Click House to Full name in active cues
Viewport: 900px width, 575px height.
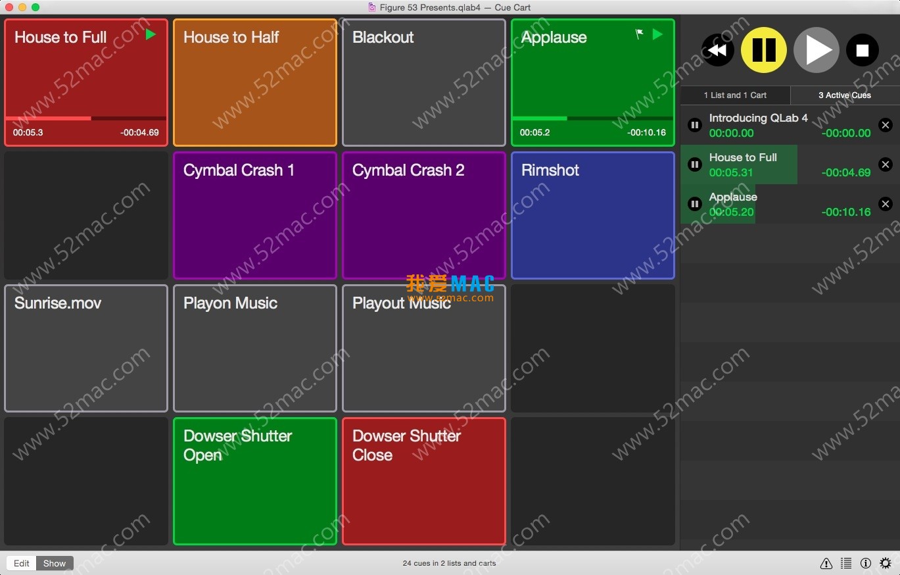[x=743, y=158]
